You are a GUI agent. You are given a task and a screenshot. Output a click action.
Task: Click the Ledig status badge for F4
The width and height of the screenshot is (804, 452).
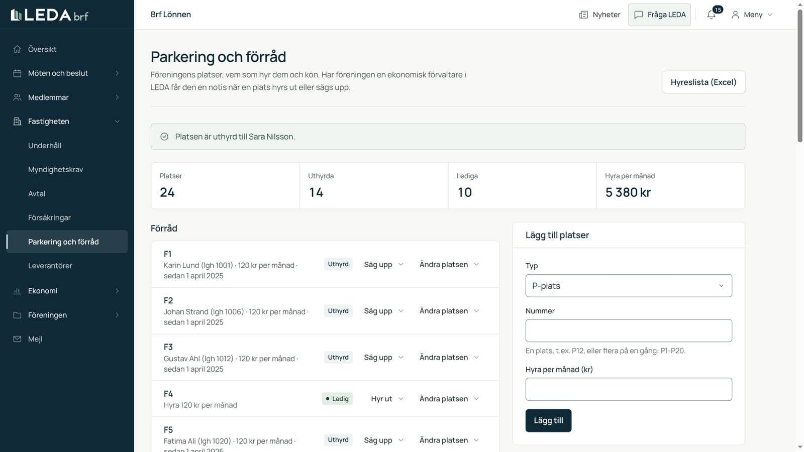click(x=337, y=399)
